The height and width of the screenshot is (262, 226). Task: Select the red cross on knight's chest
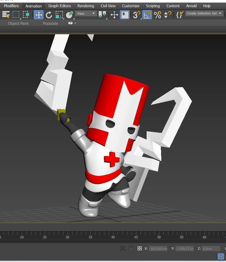coord(112,159)
